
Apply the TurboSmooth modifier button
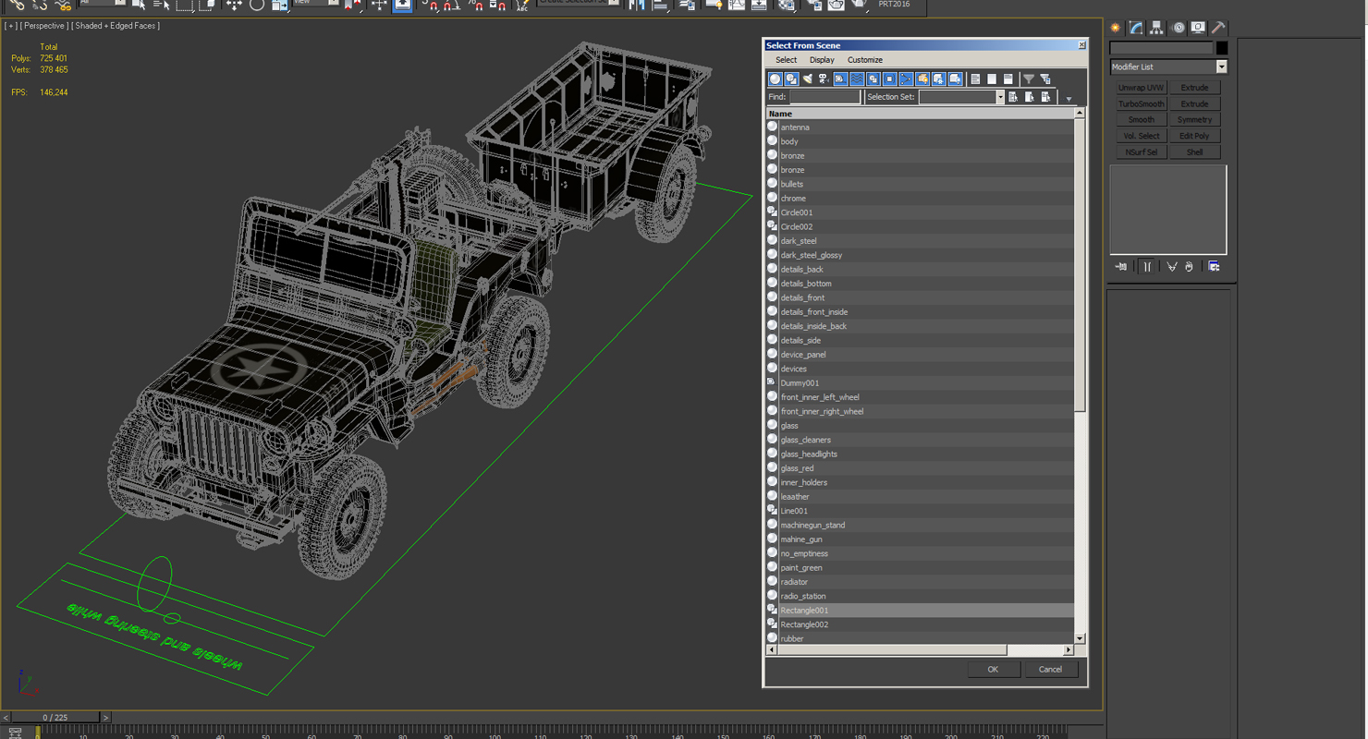[x=1142, y=103]
